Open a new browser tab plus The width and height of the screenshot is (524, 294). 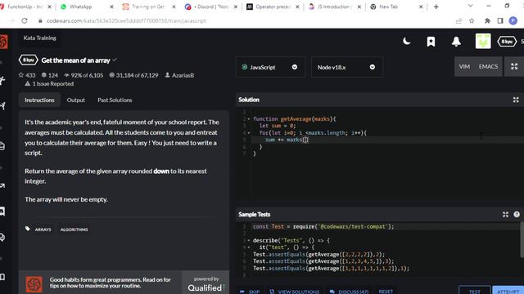pos(436,7)
